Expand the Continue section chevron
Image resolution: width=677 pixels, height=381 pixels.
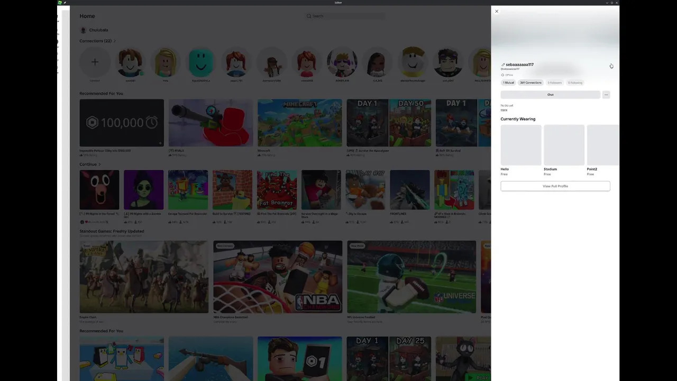point(99,165)
